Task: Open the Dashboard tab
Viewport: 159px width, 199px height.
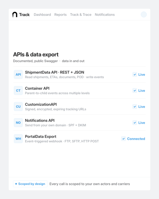Action: [42, 15]
